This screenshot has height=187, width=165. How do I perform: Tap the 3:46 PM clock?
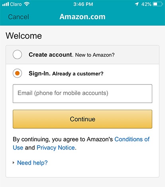[x=83, y=4]
